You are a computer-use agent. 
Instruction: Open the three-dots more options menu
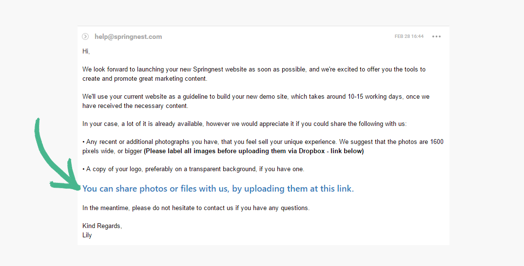click(x=436, y=36)
